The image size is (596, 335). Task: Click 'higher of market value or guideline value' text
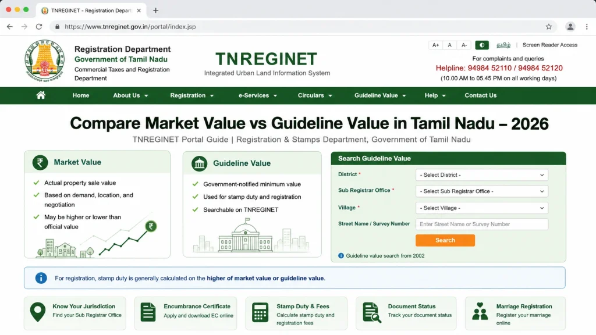[x=265, y=278]
